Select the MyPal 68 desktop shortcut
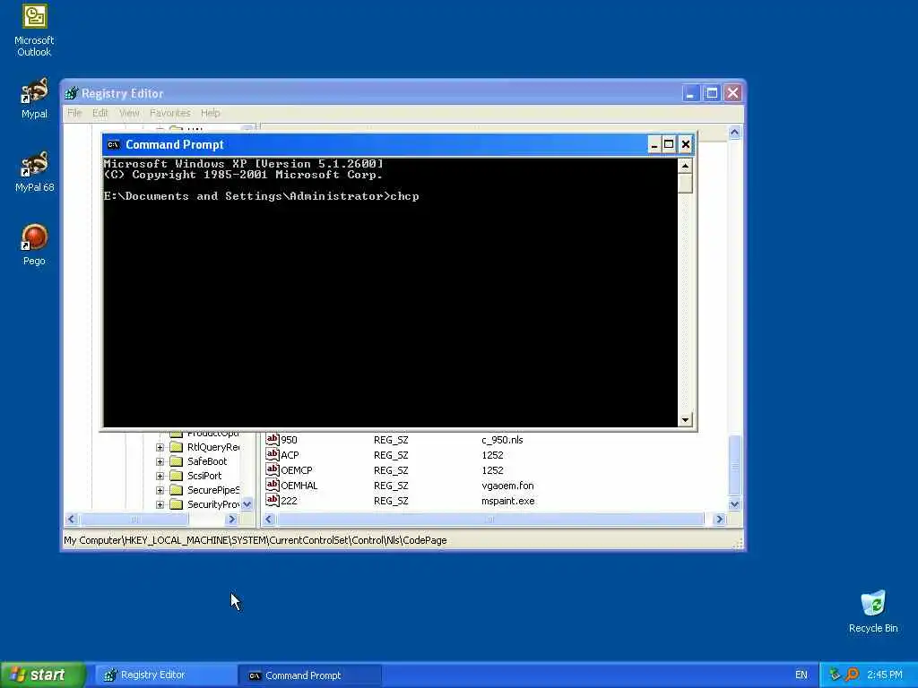 pos(34,171)
